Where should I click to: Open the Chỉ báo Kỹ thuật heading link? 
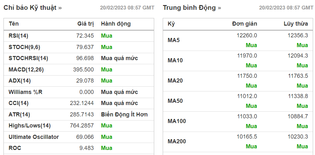[33, 8]
